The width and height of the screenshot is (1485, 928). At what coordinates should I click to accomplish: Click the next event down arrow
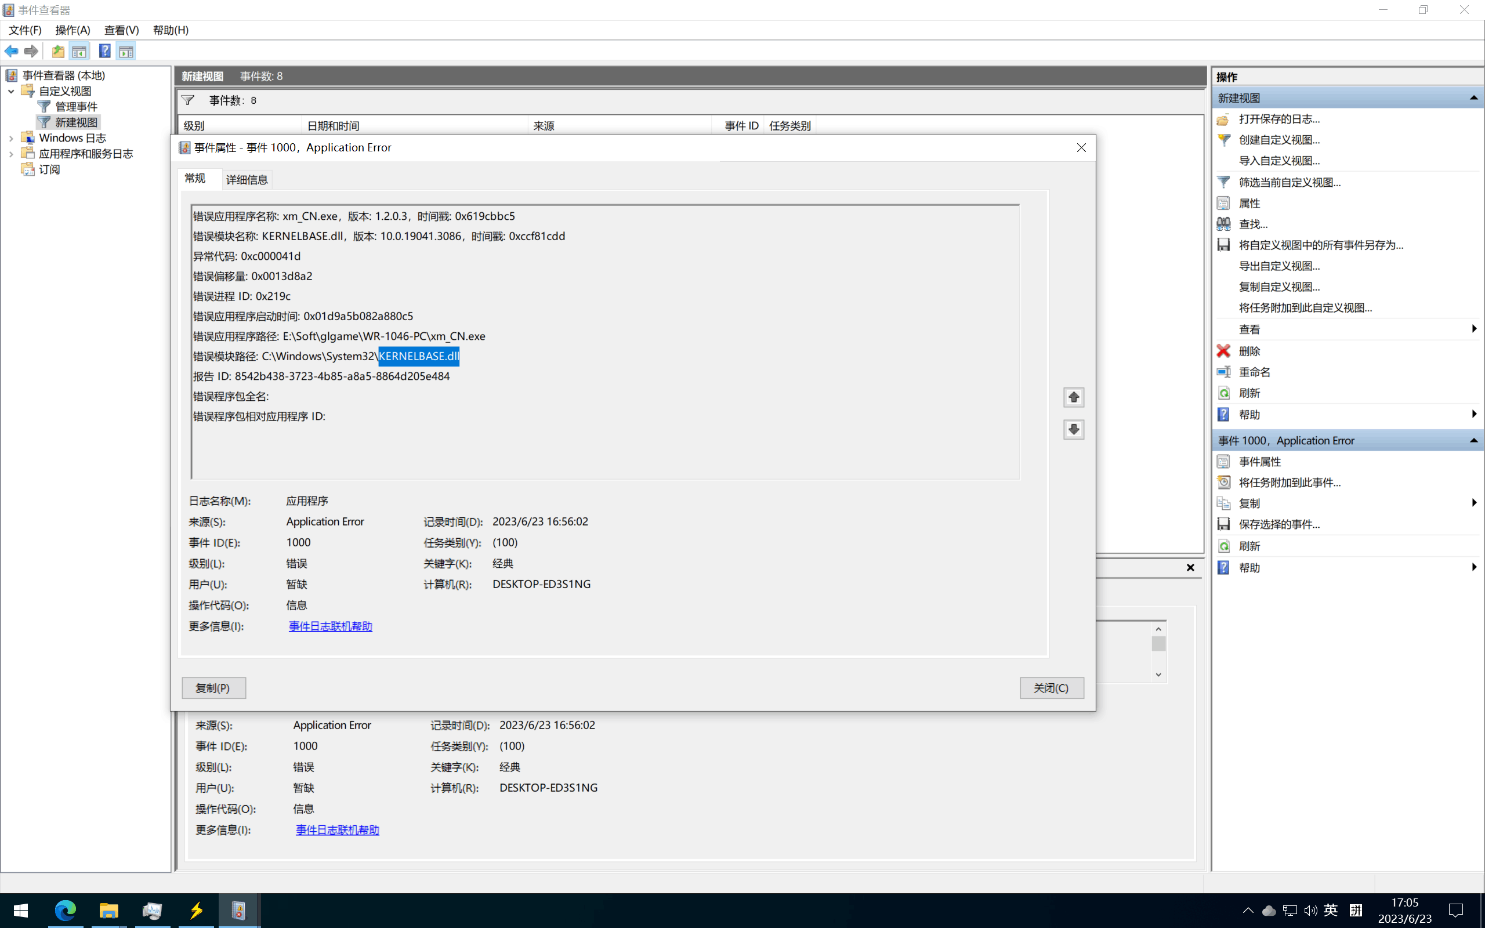point(1073,430)
